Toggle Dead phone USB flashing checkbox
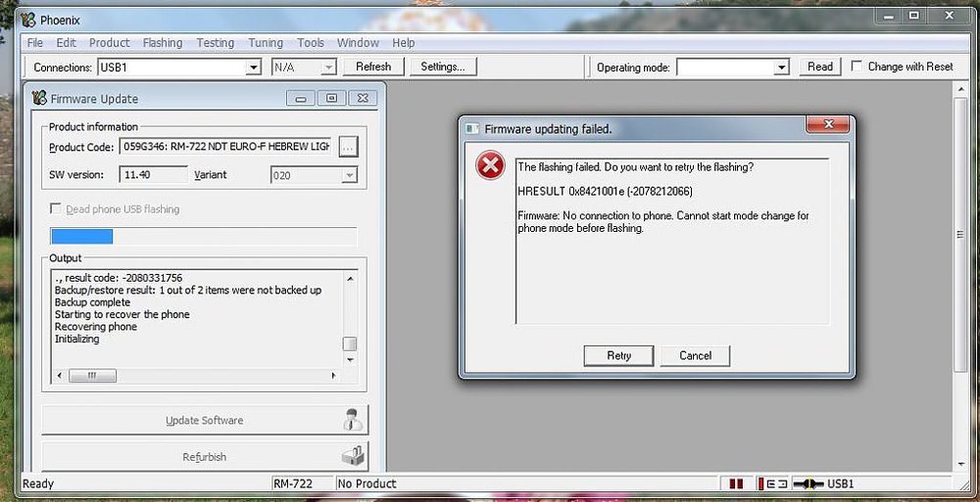The height and width of the screenshot is (502, 980). click(56, 208)
